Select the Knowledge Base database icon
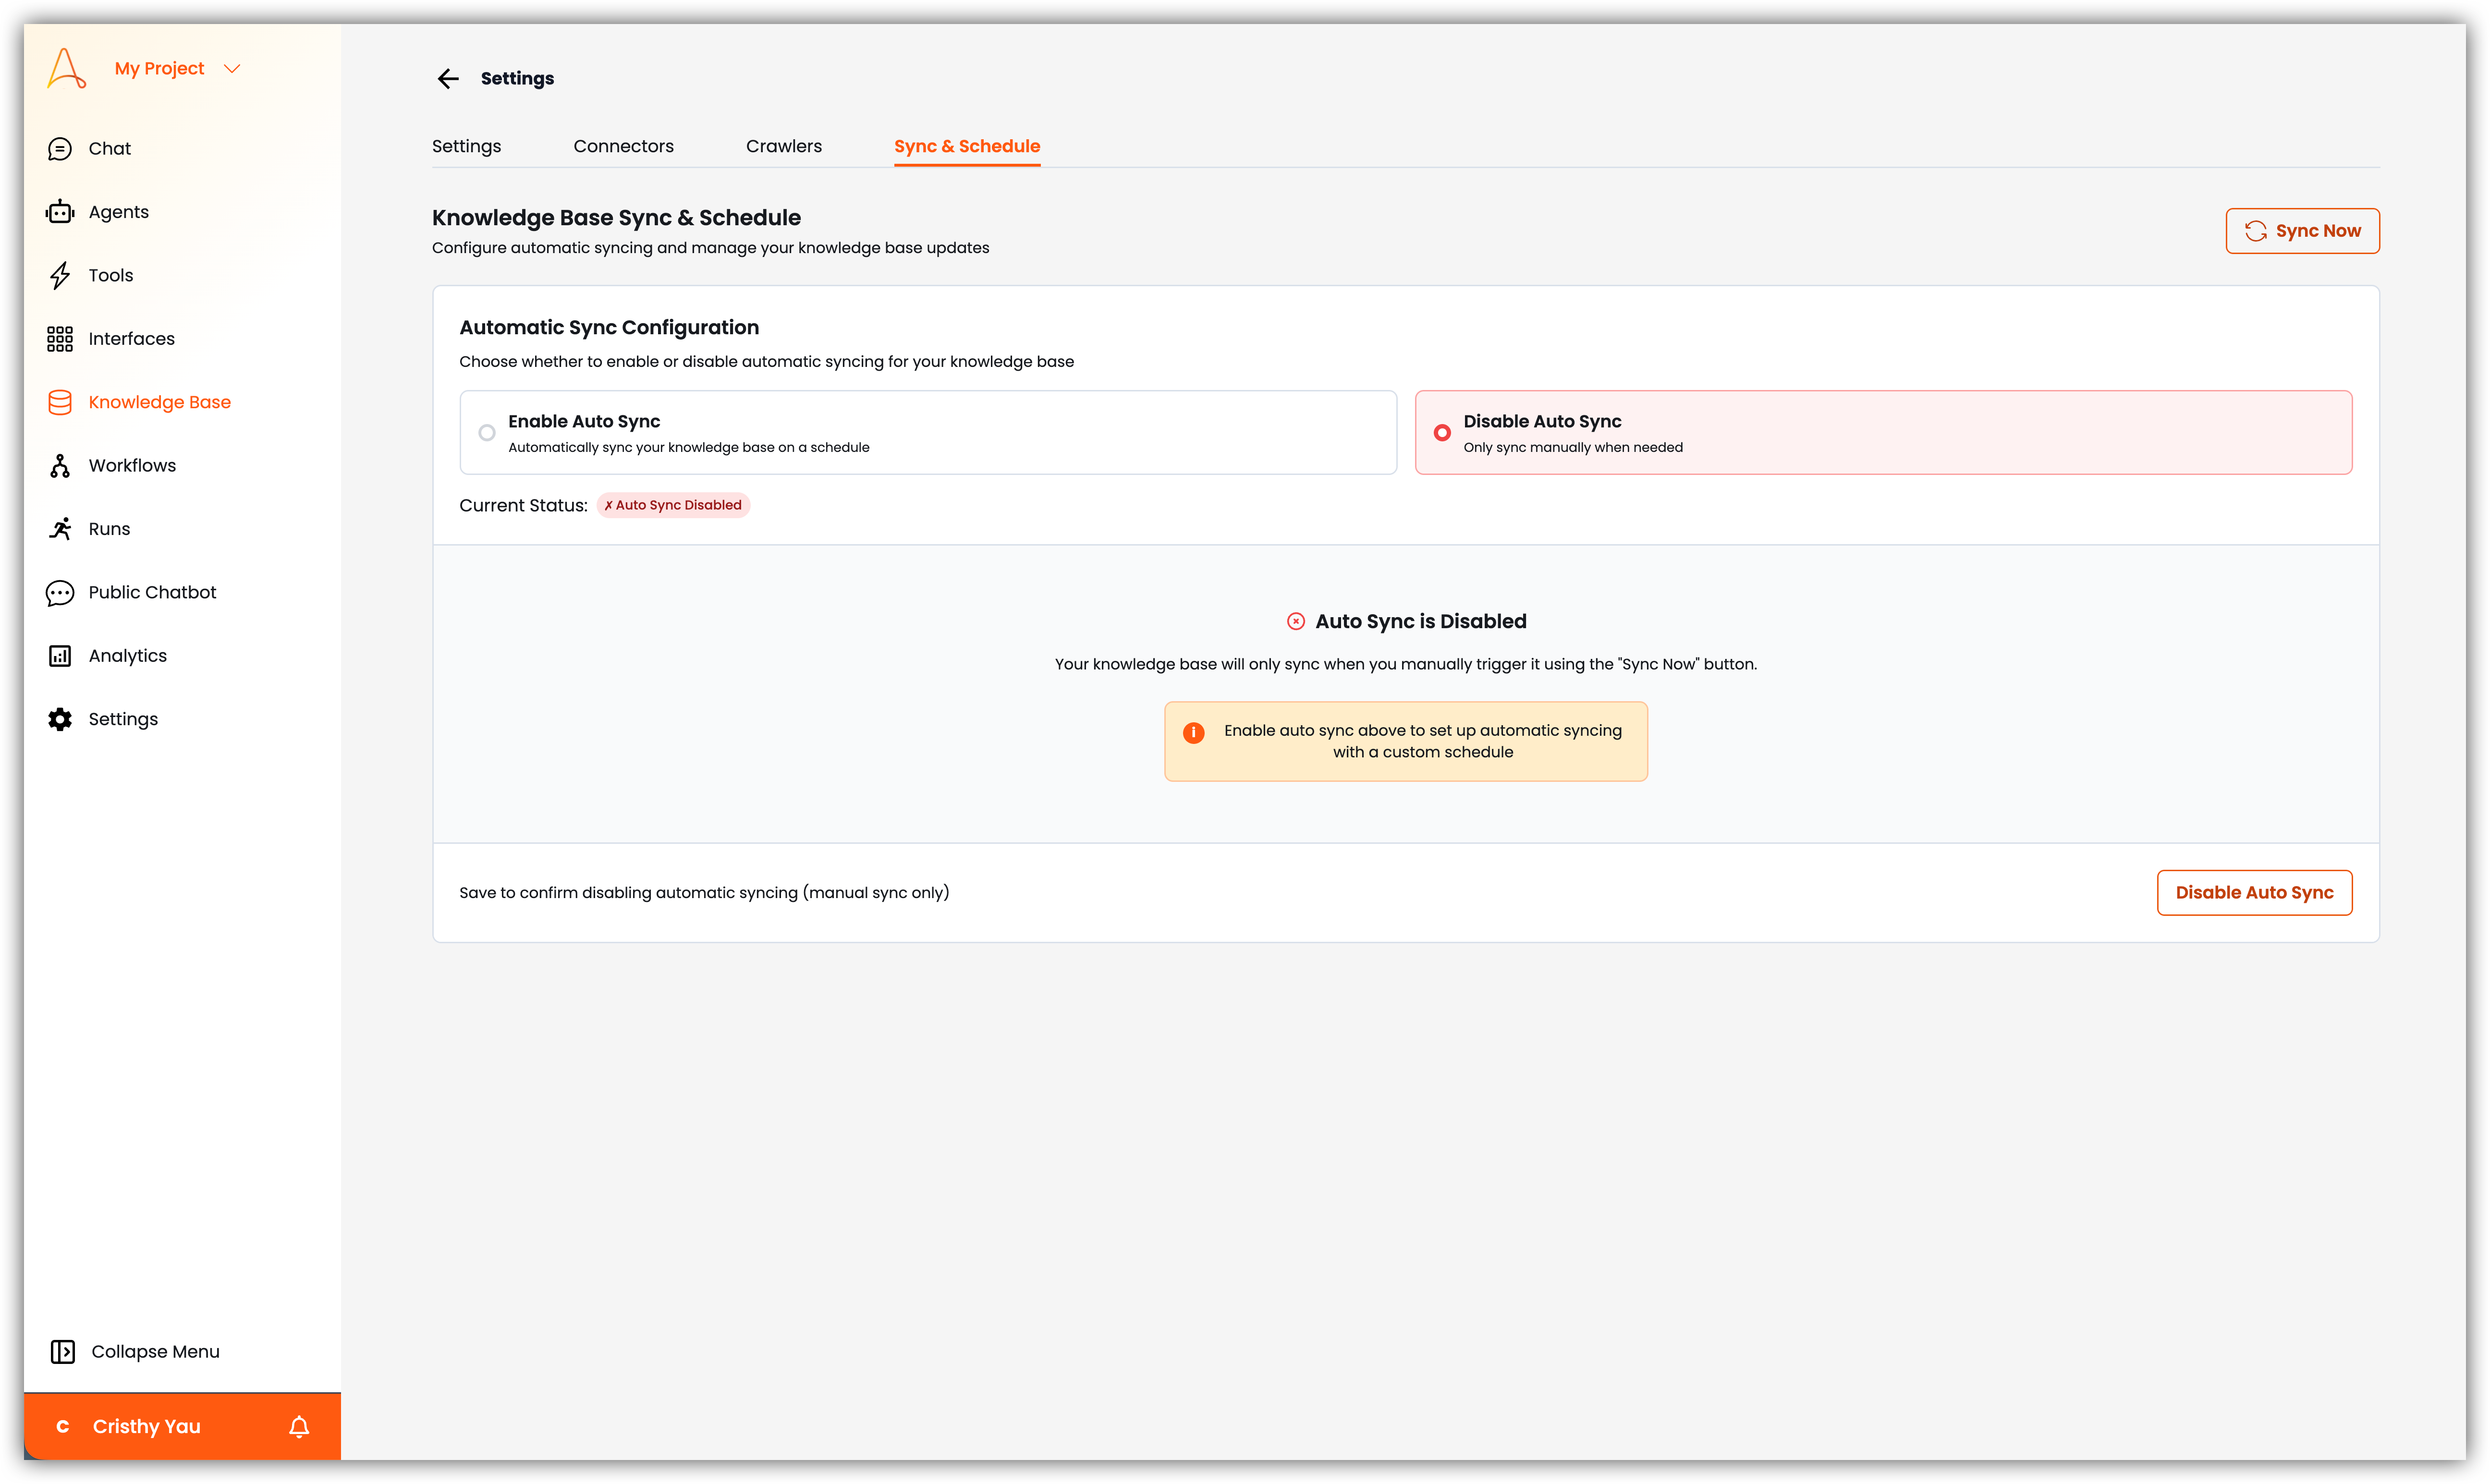Screen dimensions: 2490x1484 60,402
